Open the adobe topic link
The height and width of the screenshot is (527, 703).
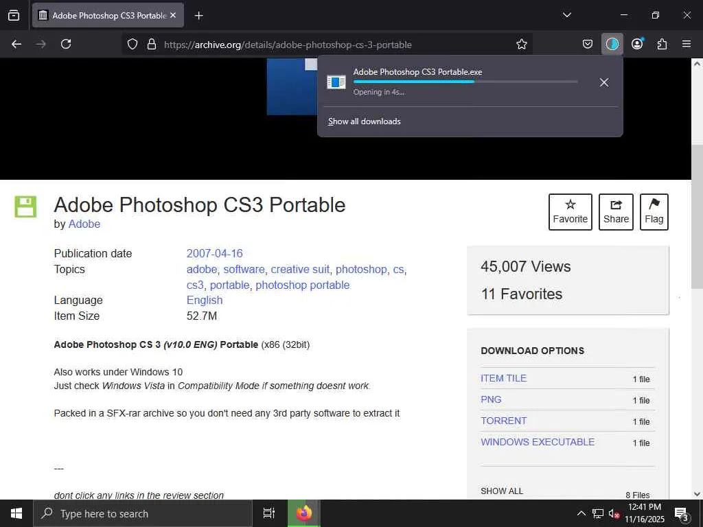coord(202,269)
